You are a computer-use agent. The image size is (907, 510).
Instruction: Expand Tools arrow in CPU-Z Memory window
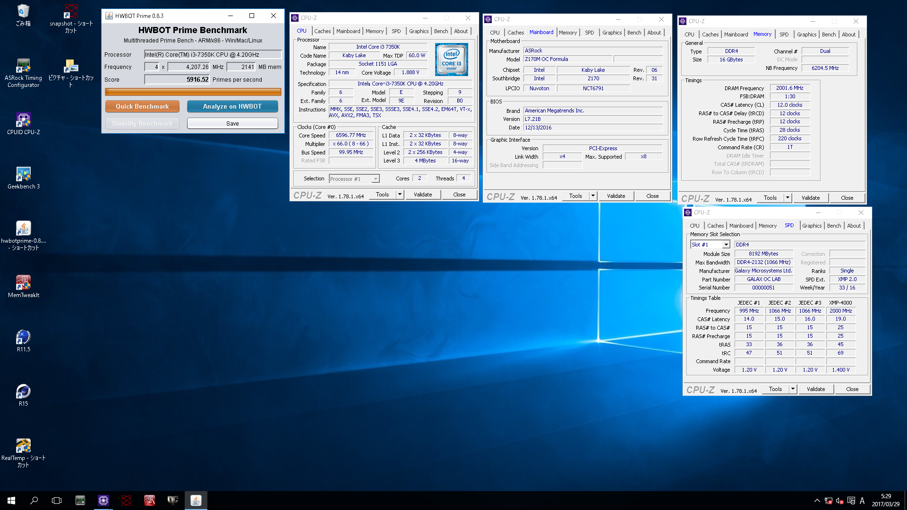coord(787,198)
